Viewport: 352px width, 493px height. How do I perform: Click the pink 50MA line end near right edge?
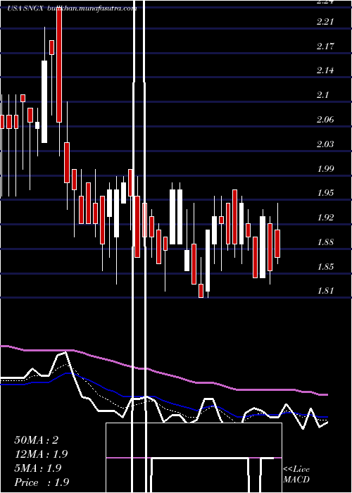(324, 394)
